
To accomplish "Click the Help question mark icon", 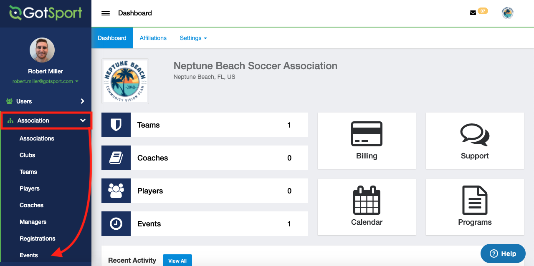I will [494, 253].
